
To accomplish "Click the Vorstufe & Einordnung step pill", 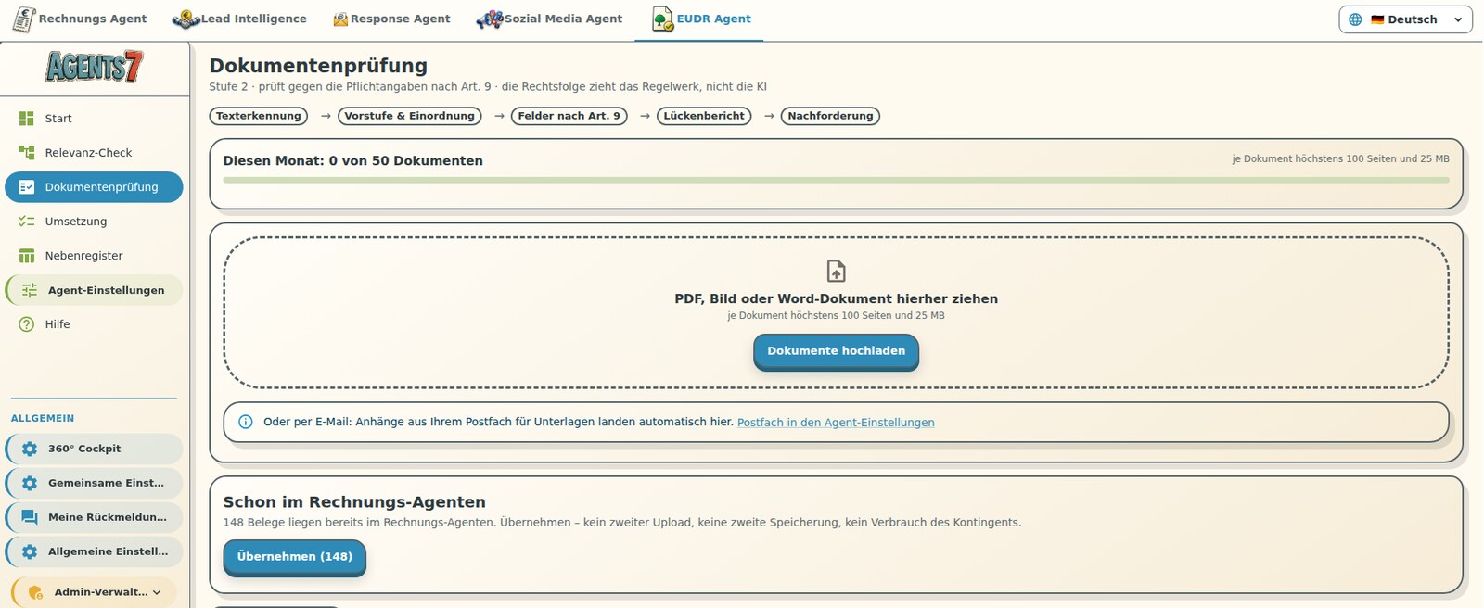I will click(x=410, y=116).
